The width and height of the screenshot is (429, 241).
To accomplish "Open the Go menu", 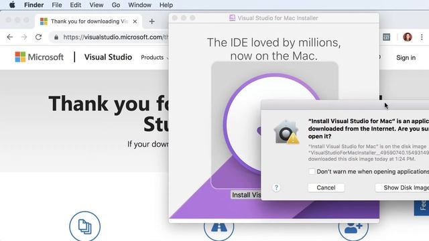I will pos(116,5).
